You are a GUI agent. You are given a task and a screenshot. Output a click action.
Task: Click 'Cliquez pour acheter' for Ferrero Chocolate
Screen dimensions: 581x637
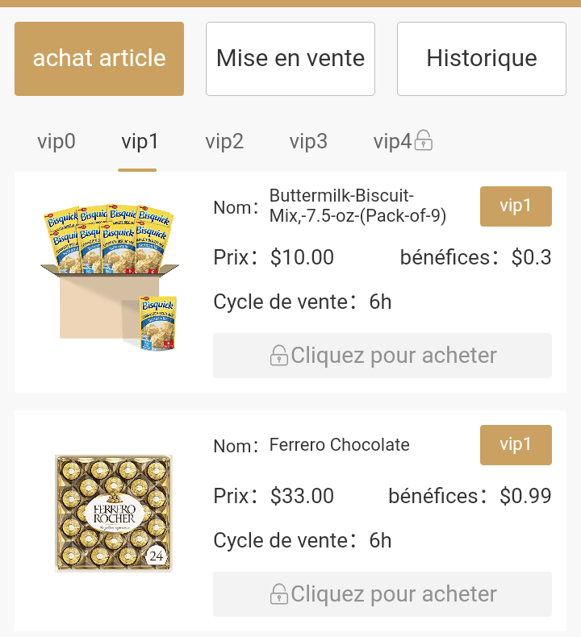[x=382, y=594]
